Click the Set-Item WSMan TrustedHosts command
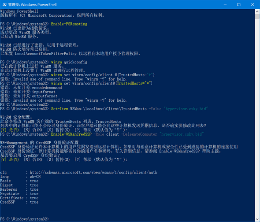The width and height of the screenshot is (260, 222). [129, 109]
